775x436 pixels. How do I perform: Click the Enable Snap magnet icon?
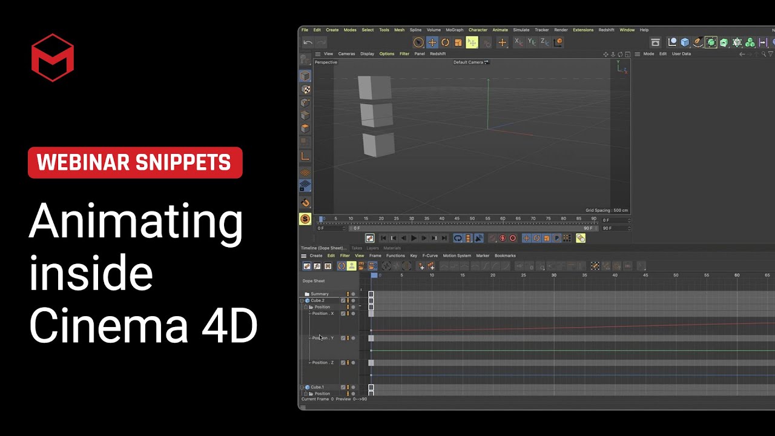(x=305, y=203)
